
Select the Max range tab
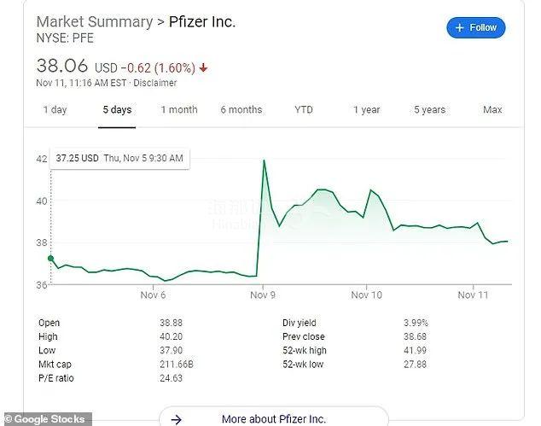(x=492, y=110)
